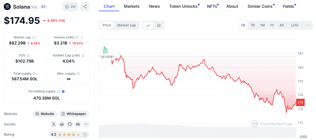Open the Similar Coins tab
This screenshot has width=316, height=140.
tap(260, 6)
